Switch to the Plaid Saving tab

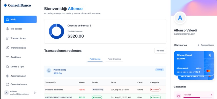tap(95, 59)
